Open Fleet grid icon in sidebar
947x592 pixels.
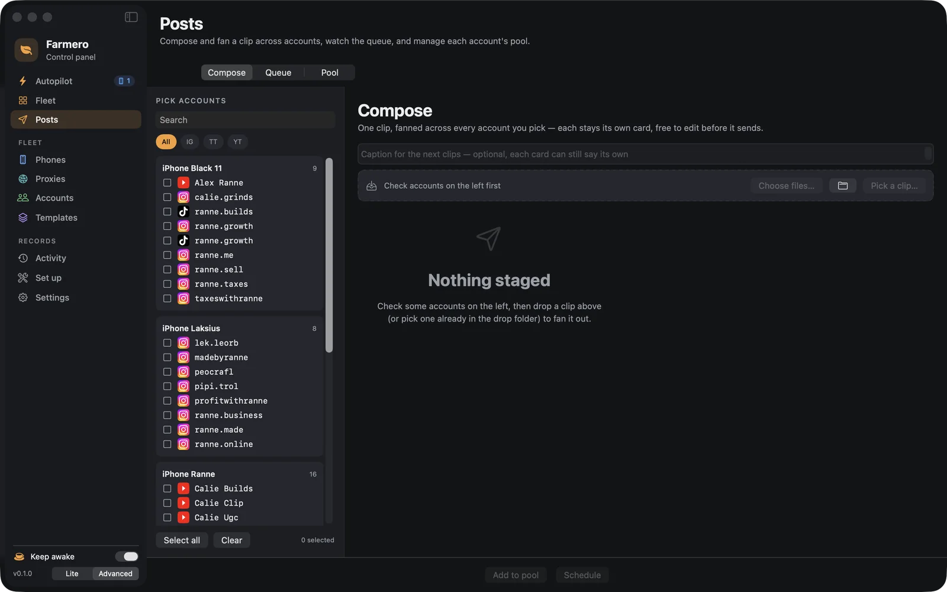pyautogui.click(x=23, y=101)
